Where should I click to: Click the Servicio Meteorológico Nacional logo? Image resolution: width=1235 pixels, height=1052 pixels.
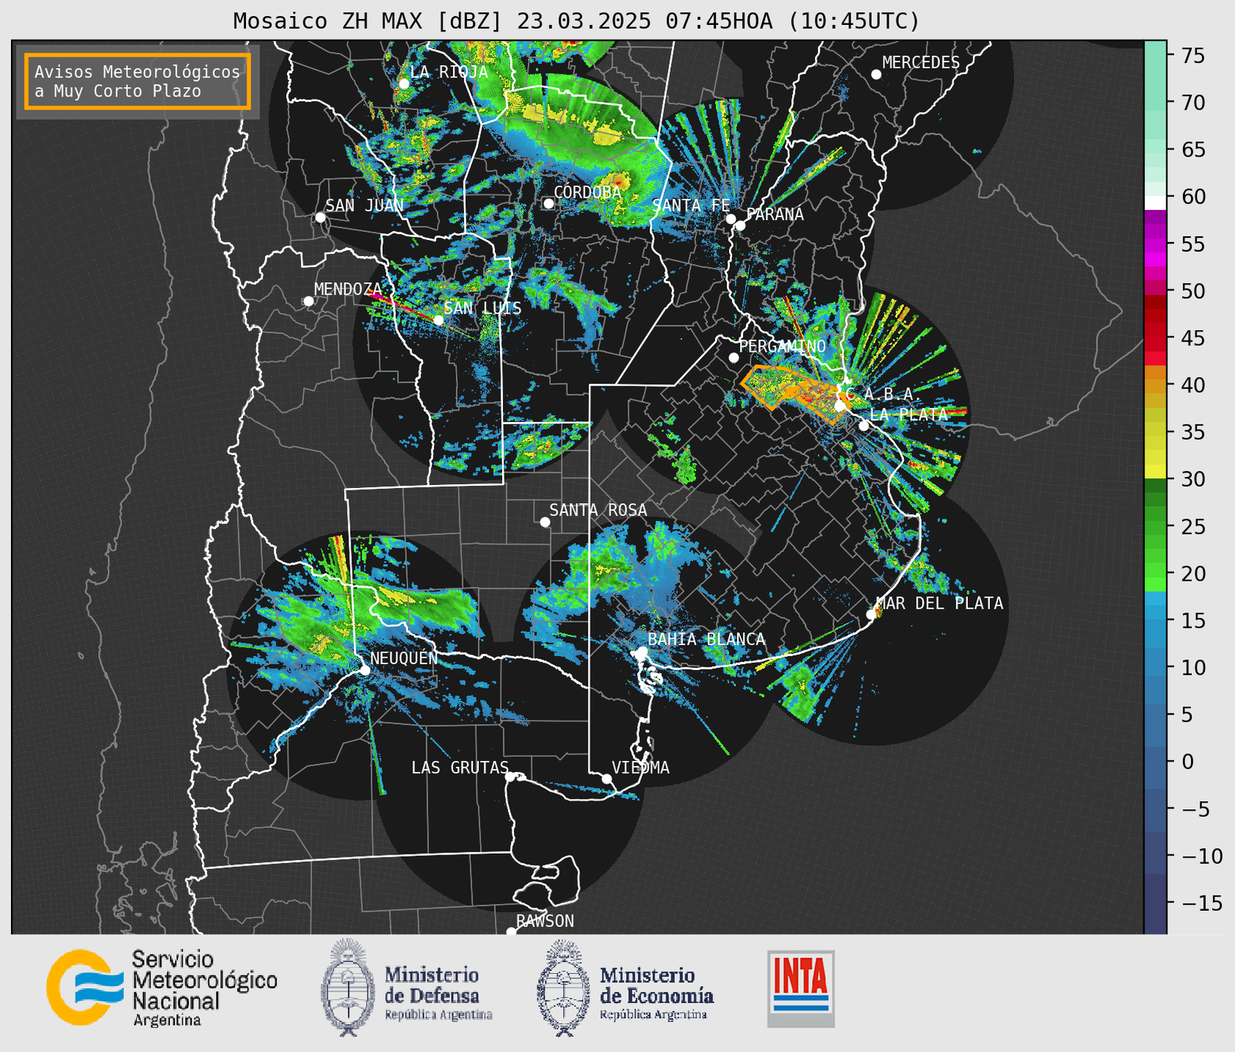pyautogui.click(x=162, y=988)
